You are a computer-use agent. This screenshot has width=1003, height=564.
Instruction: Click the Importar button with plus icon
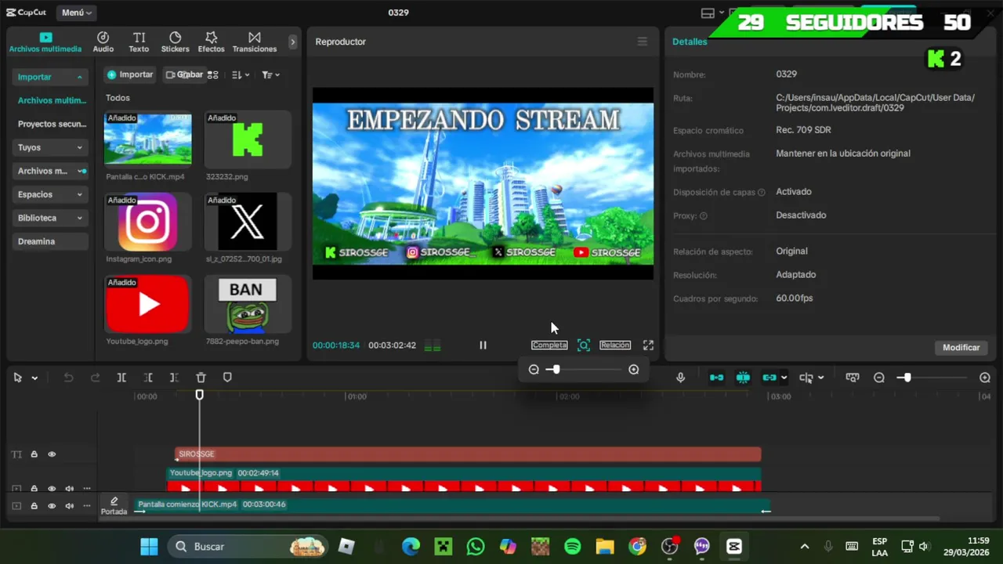[130, 74]
